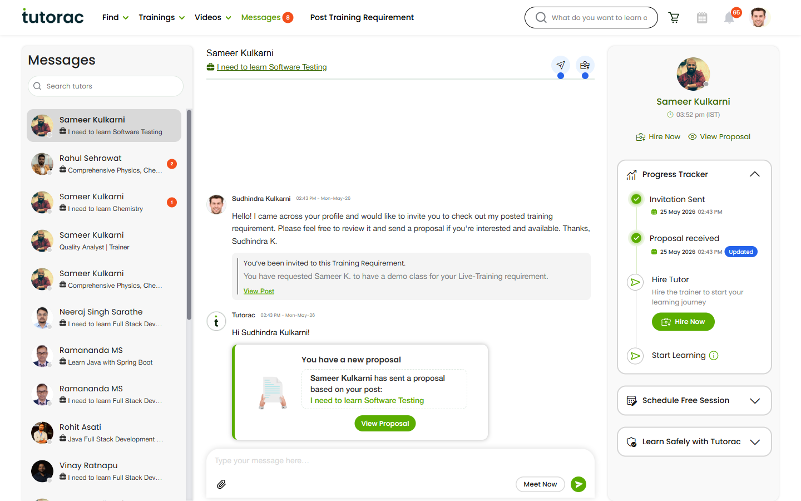Click the Proposal received green checkmark
Viewport: 801px width, 501px height.
tap(636, 238)
